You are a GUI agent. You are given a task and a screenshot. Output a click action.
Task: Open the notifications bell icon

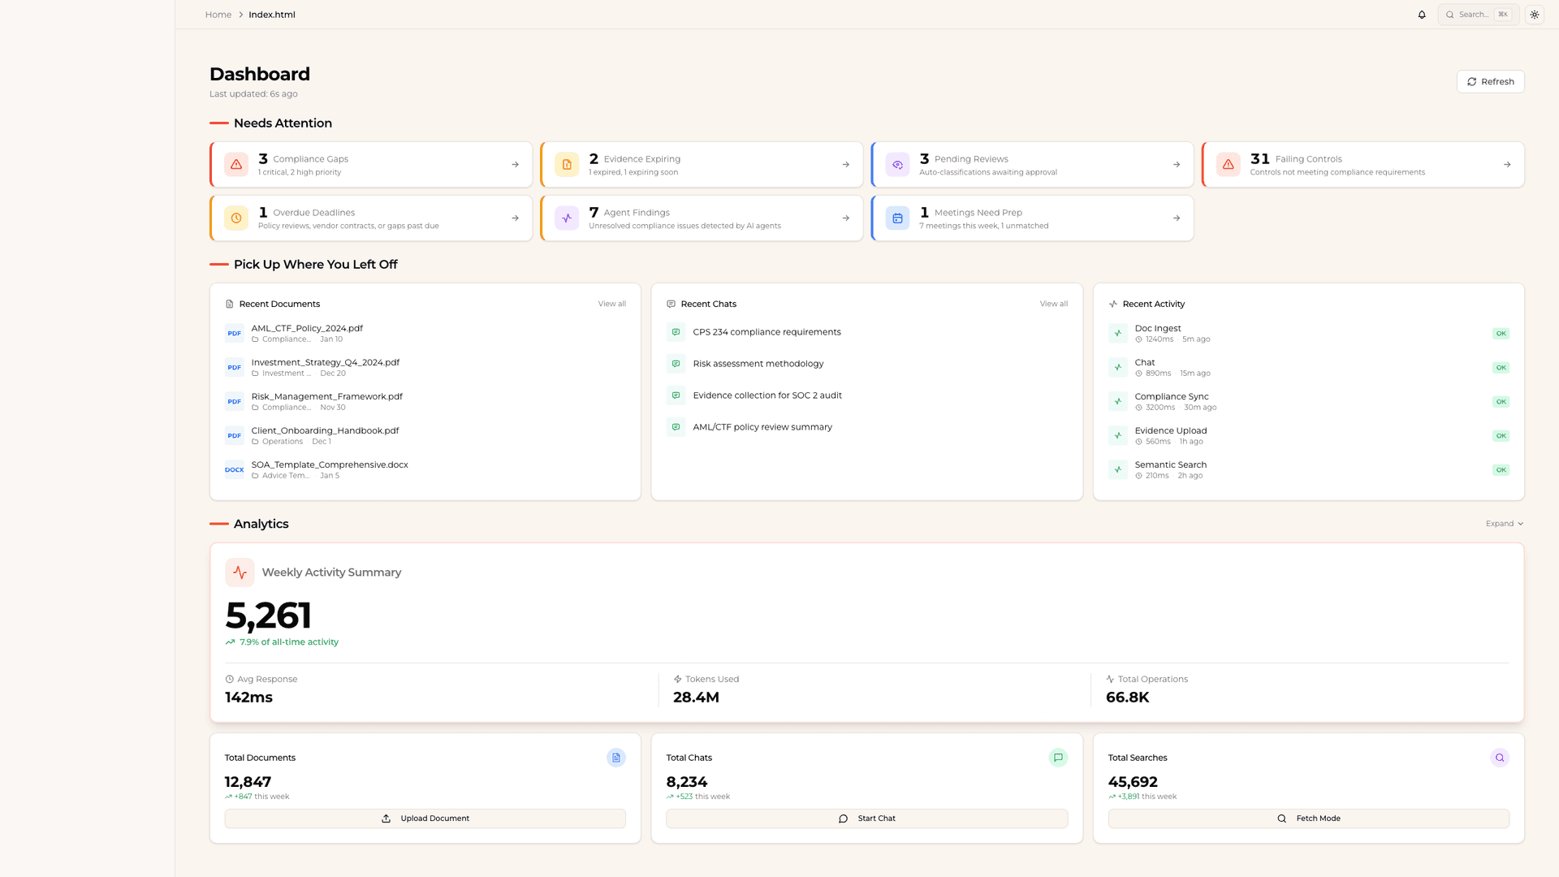(1422, 15)
